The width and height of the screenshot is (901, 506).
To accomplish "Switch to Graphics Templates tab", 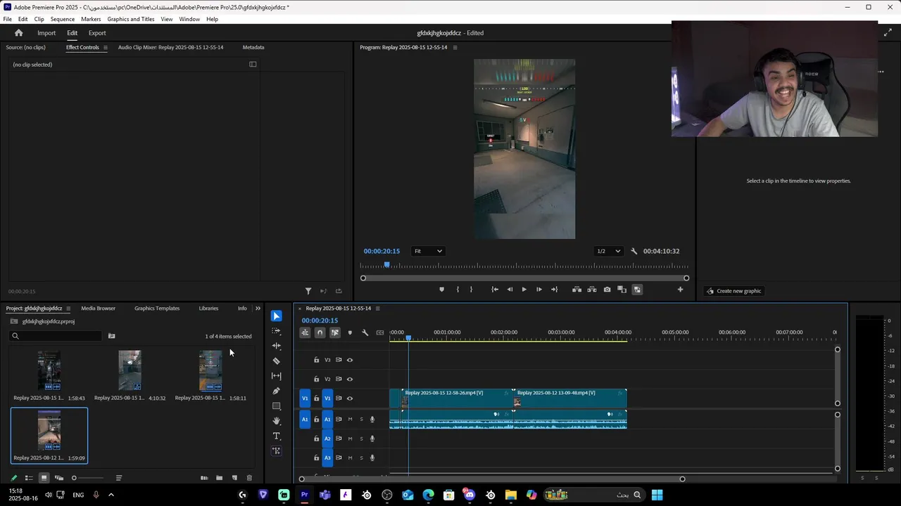I will pos(157,308).
